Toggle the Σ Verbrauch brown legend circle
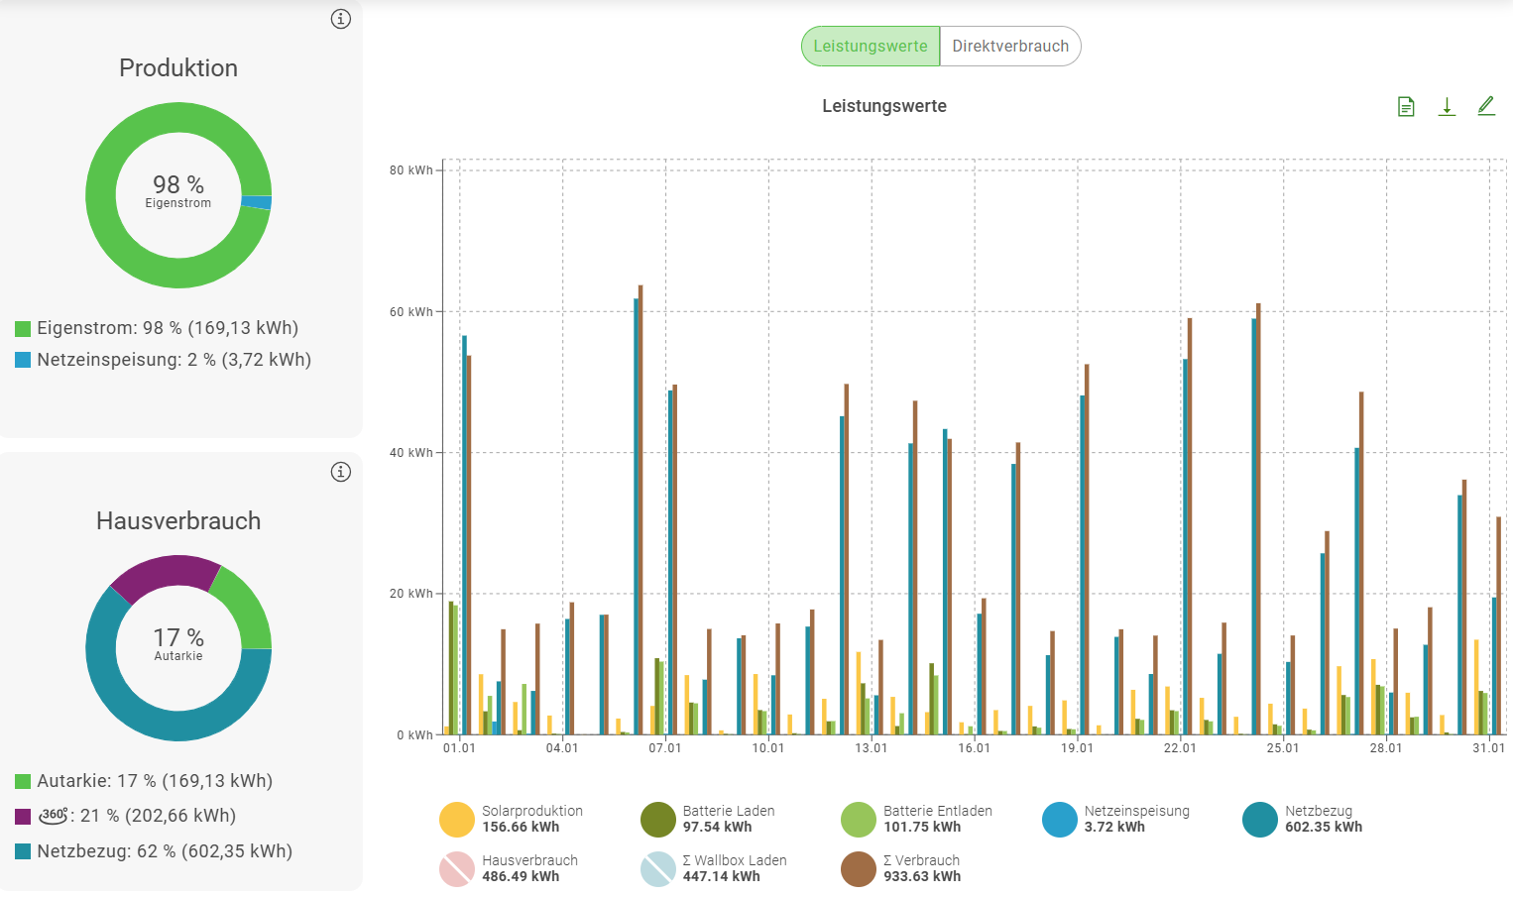 [x=859, y=869]
